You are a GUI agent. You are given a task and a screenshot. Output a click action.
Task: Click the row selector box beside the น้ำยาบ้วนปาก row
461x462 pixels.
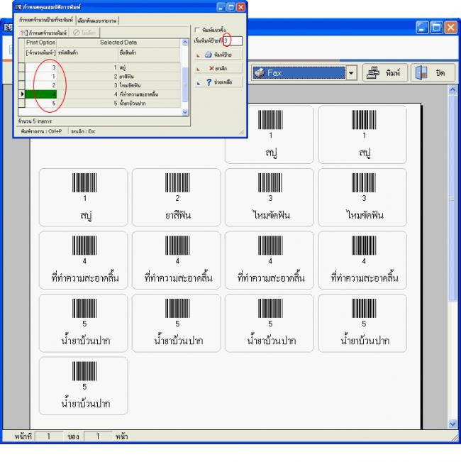(21, 103)
